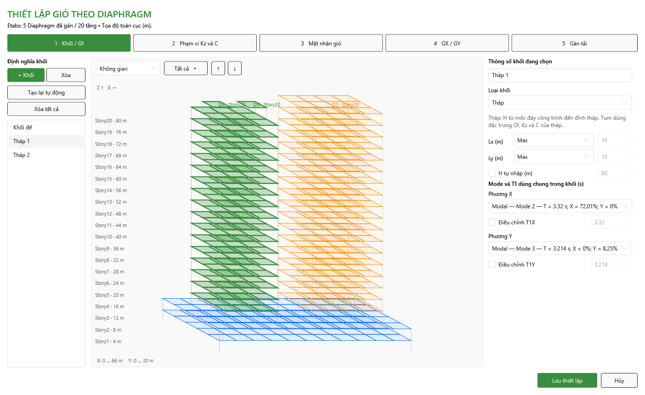Go to tab 2 Phạm vi Kz và C
This screenshot has width=645, height=395.
tap(195, 43)
